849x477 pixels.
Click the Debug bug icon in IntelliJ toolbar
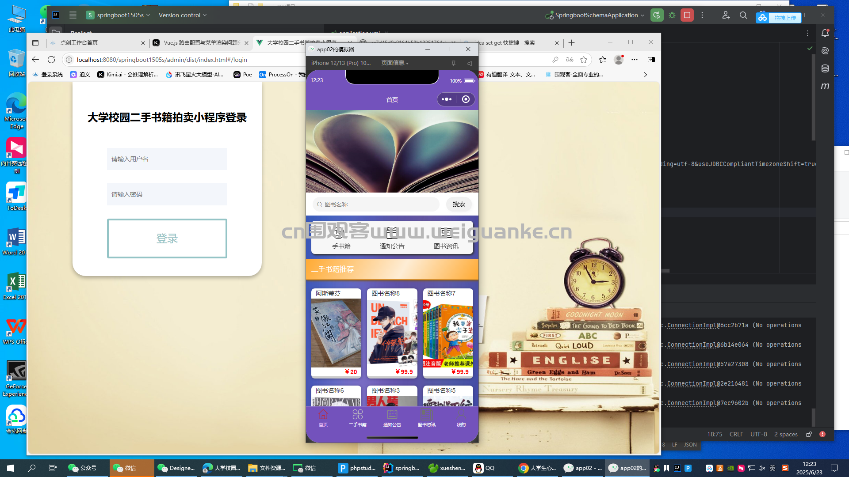point(672,15)
